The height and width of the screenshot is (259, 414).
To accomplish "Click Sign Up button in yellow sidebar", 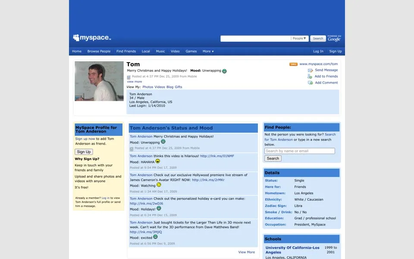I will [84, 152].
